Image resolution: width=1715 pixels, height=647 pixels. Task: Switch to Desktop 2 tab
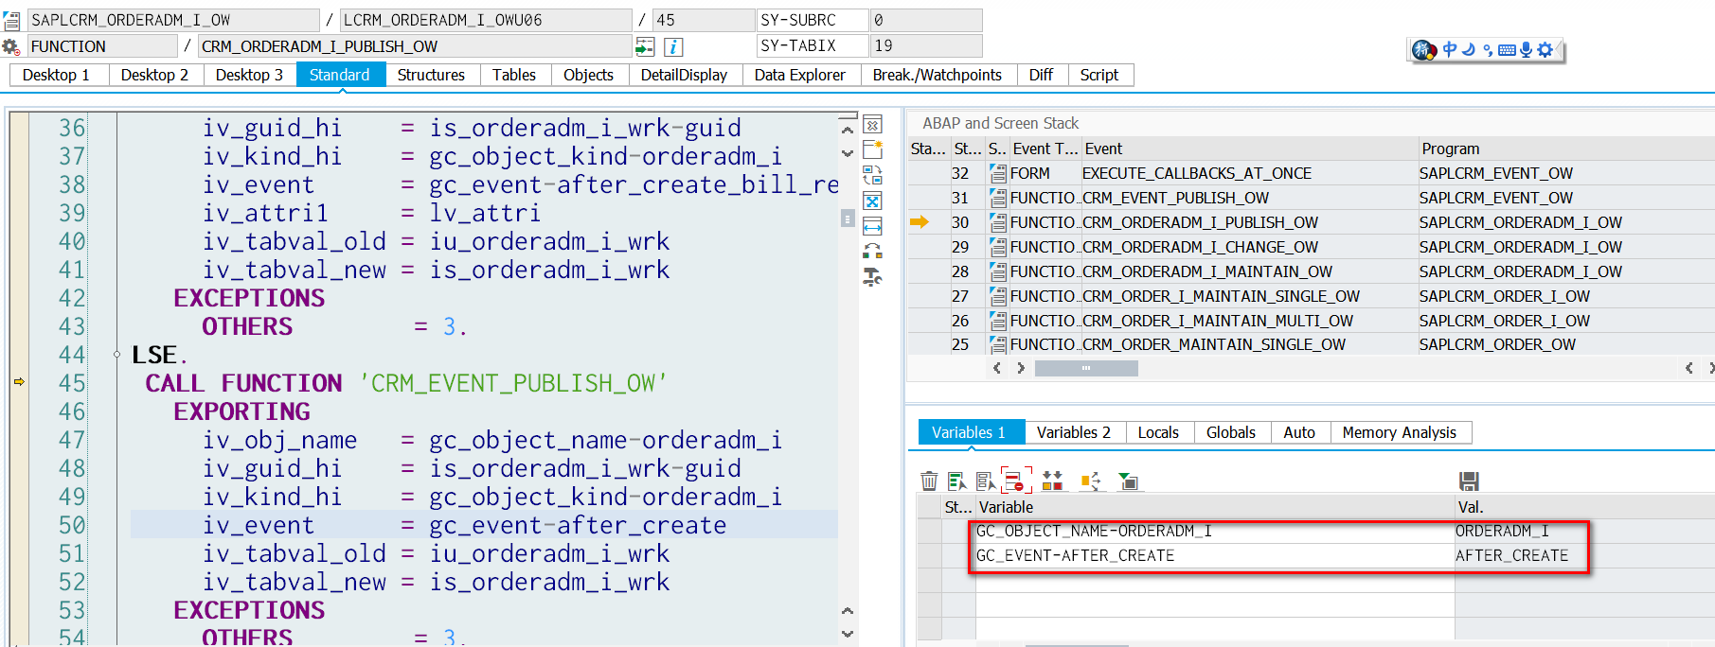click(154, 75)
